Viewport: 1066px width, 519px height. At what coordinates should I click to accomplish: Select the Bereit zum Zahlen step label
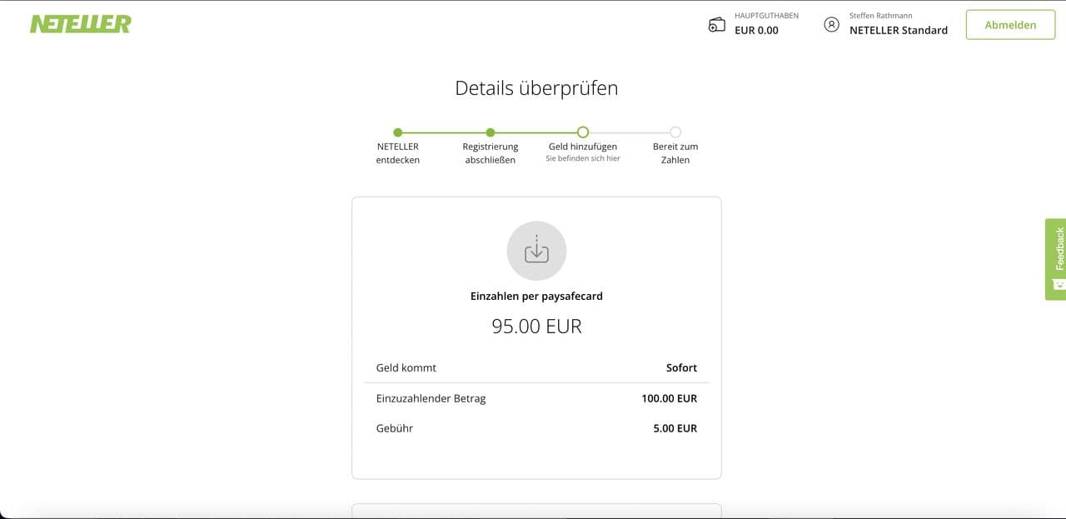(675, 153)
